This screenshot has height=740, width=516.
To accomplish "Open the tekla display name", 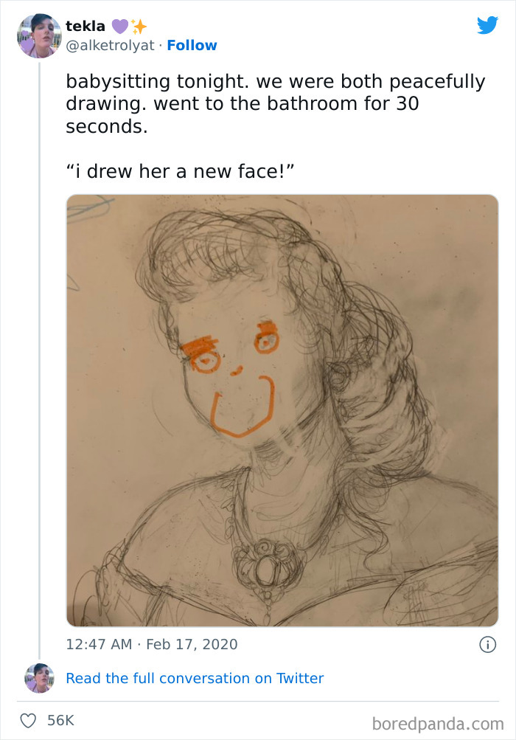I will (x=86, y=26).
